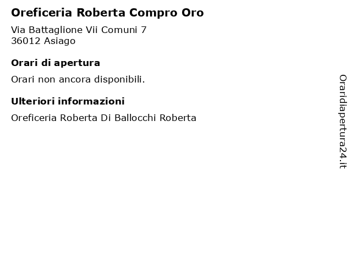
Task: Click Compro Oro in the title
Action: coord(166,13)
